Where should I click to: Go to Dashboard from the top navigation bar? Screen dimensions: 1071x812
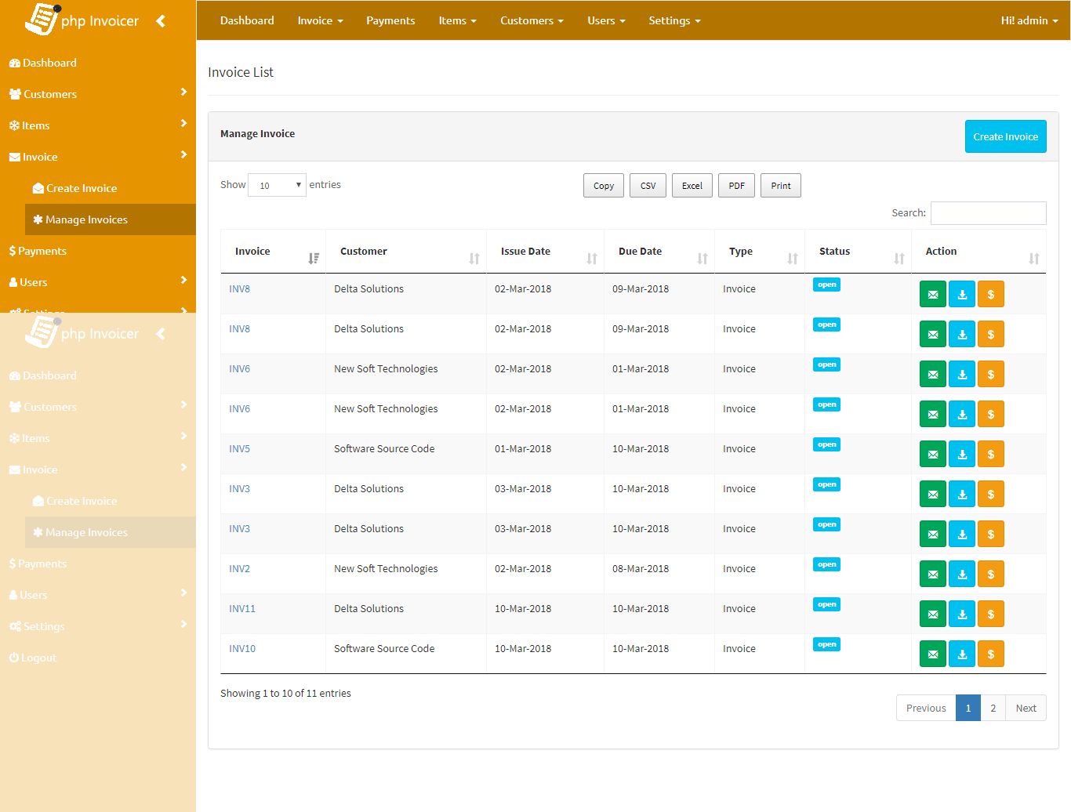(x=247, y=20)
